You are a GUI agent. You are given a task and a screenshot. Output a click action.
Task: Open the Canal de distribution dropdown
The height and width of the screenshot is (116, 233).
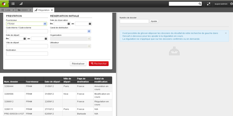89,31
